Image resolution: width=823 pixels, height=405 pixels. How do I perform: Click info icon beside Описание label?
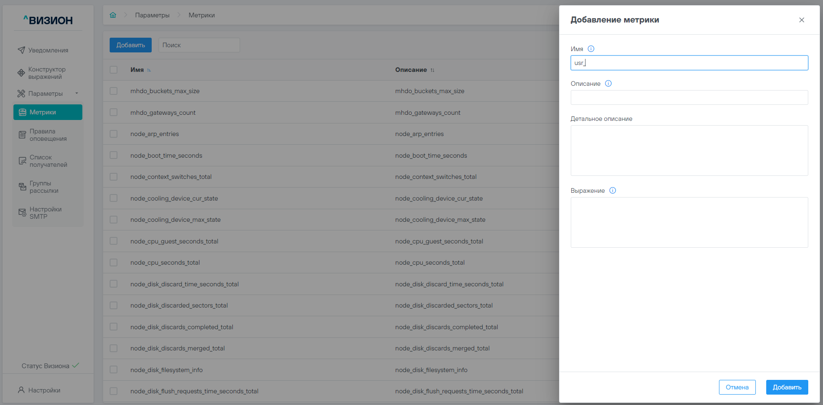click(x=608, y=84)
